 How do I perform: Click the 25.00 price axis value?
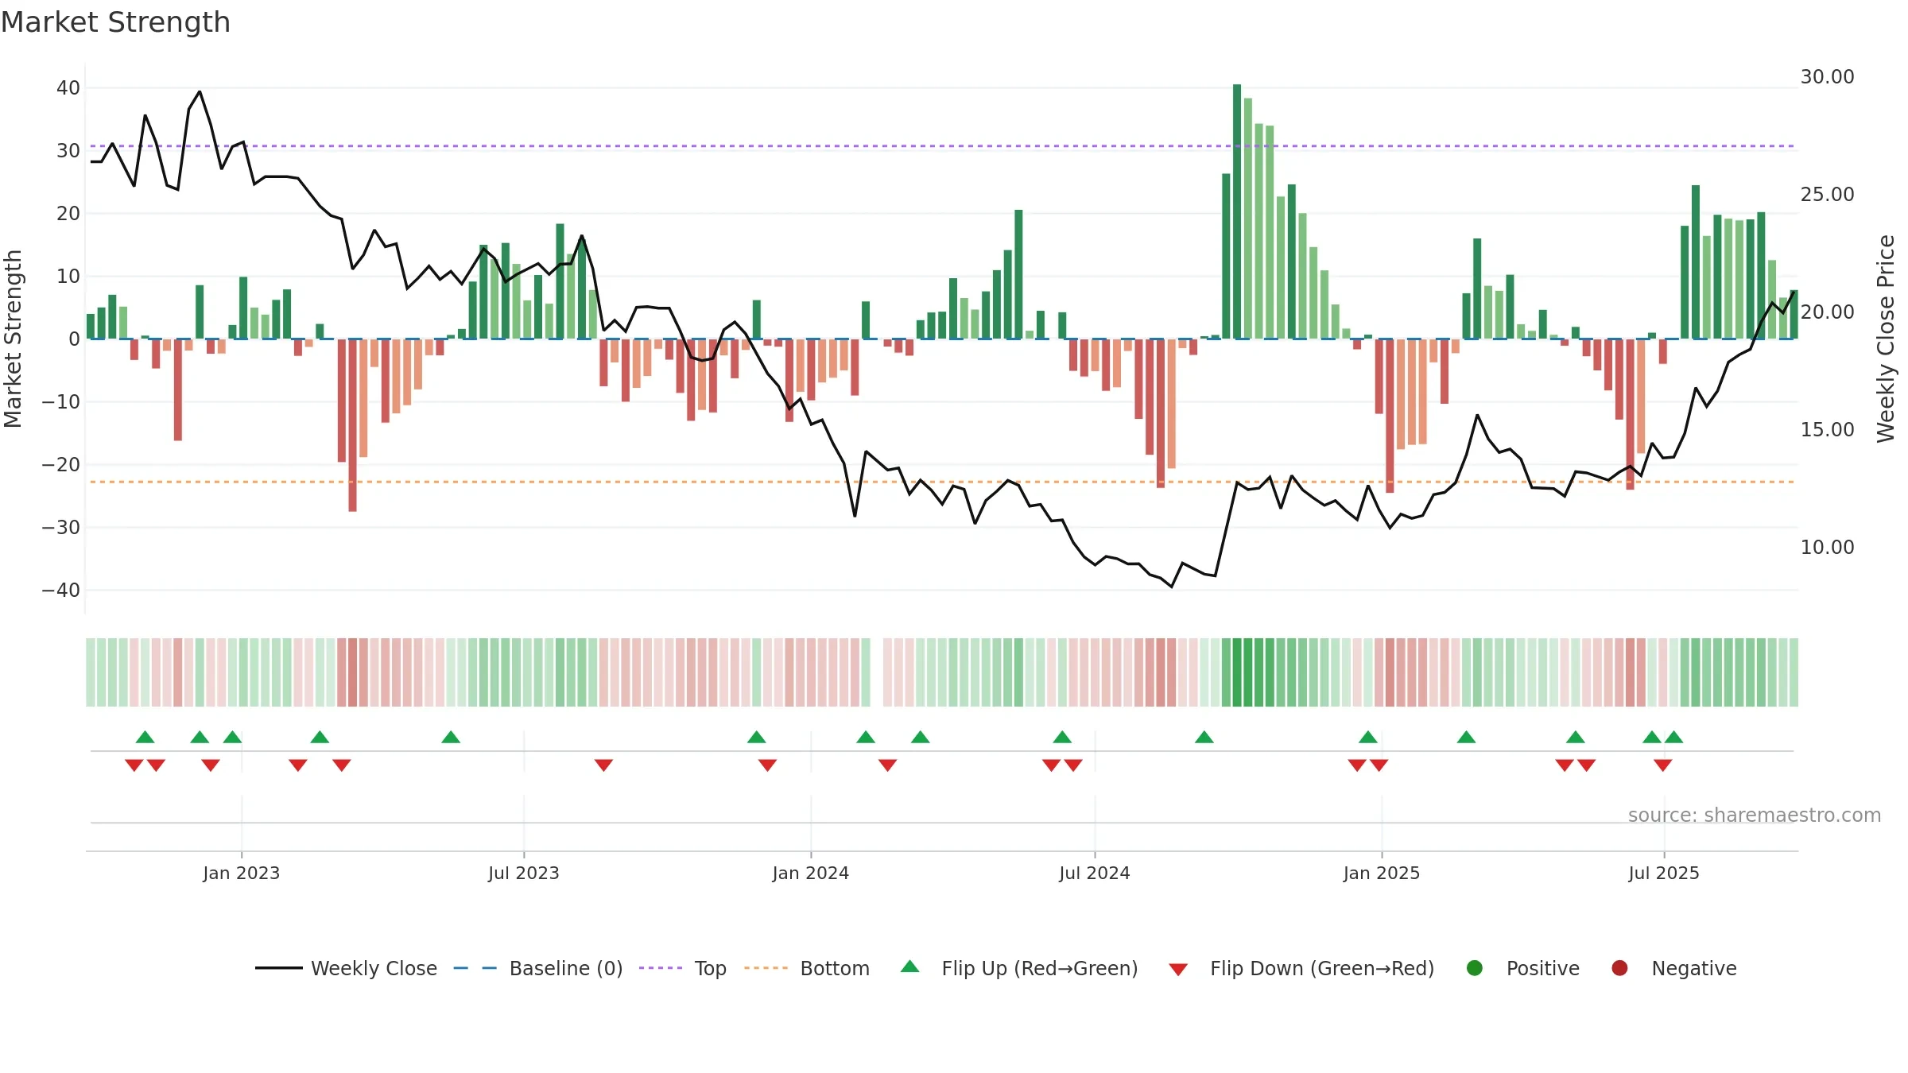(1828, 195)
